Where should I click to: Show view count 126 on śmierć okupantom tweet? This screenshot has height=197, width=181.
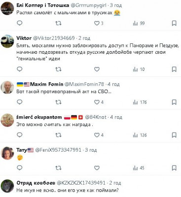coord(140,135)
